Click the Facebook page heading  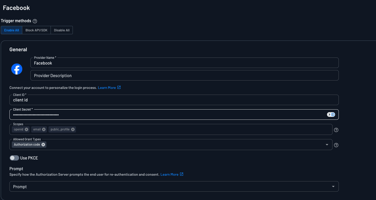(x=16, y=8)
